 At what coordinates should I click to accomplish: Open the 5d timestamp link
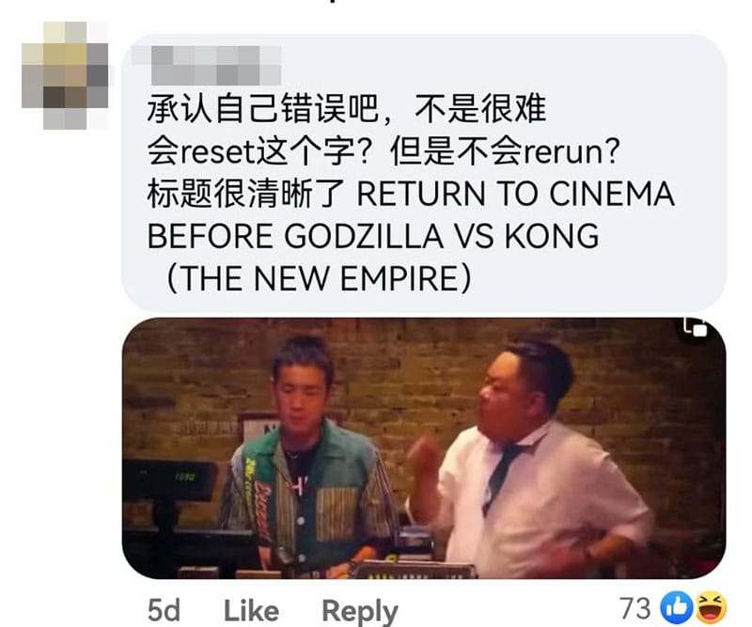(x=164, y=611)
